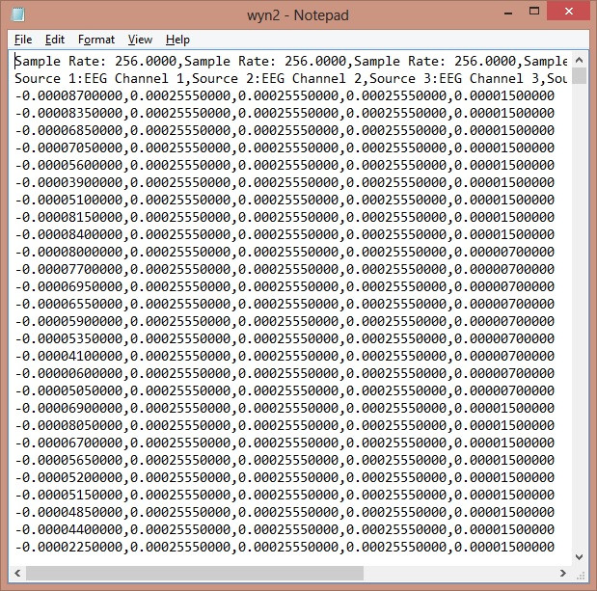
Task: Click the first 'Sample Rate: 256.0000' header text
Action: pos(95,61)
